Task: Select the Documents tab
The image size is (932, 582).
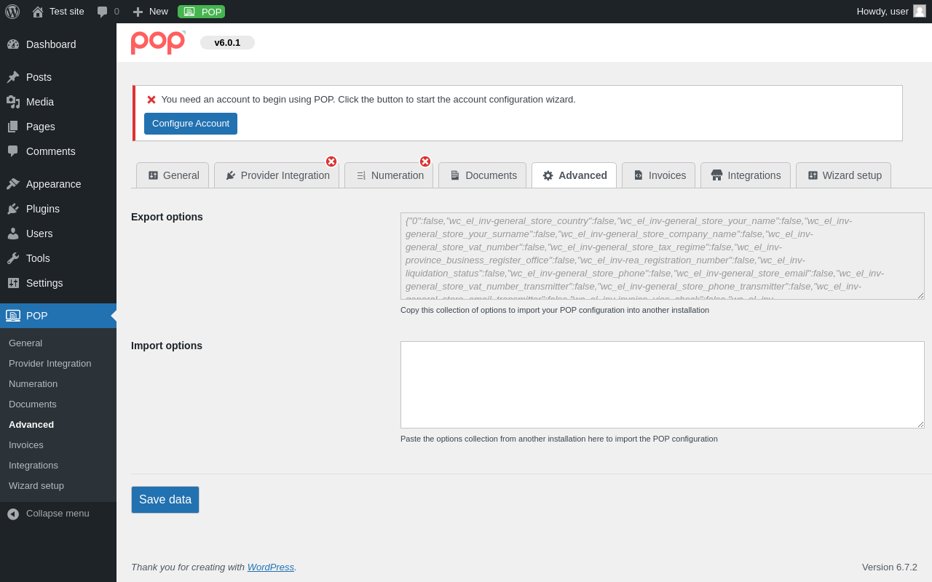Action: [x=482, y=175]
